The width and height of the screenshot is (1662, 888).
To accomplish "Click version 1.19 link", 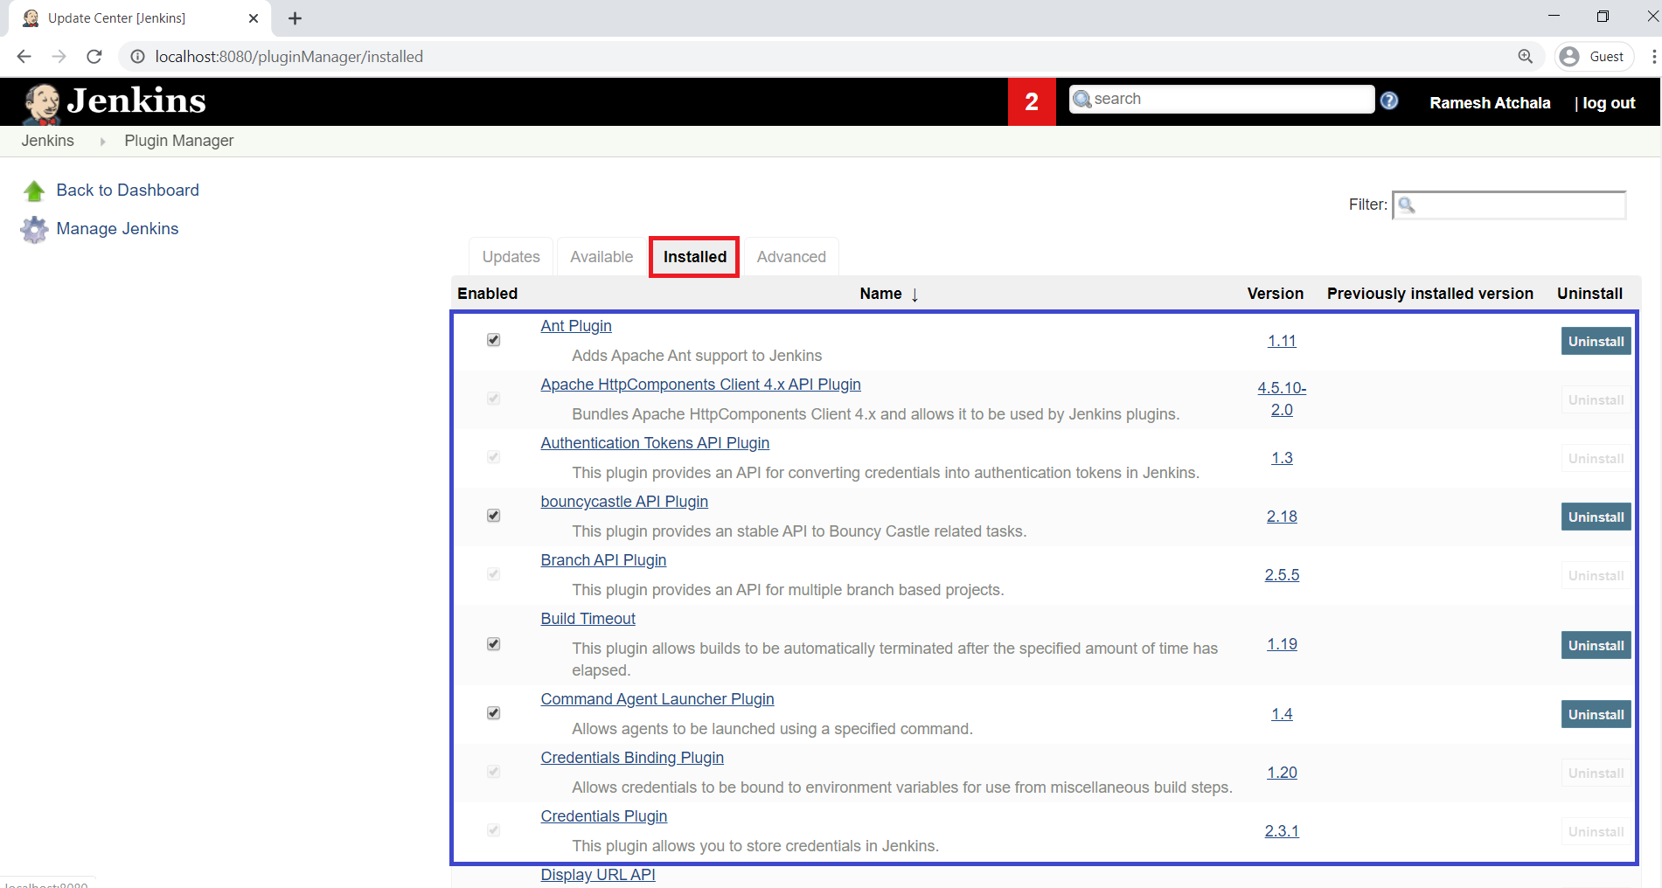I will pos(1282,644).
